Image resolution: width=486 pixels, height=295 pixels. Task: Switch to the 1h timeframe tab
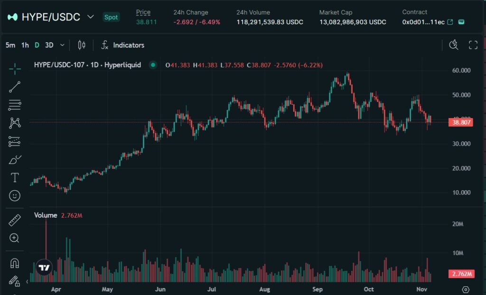click(25, 45)
